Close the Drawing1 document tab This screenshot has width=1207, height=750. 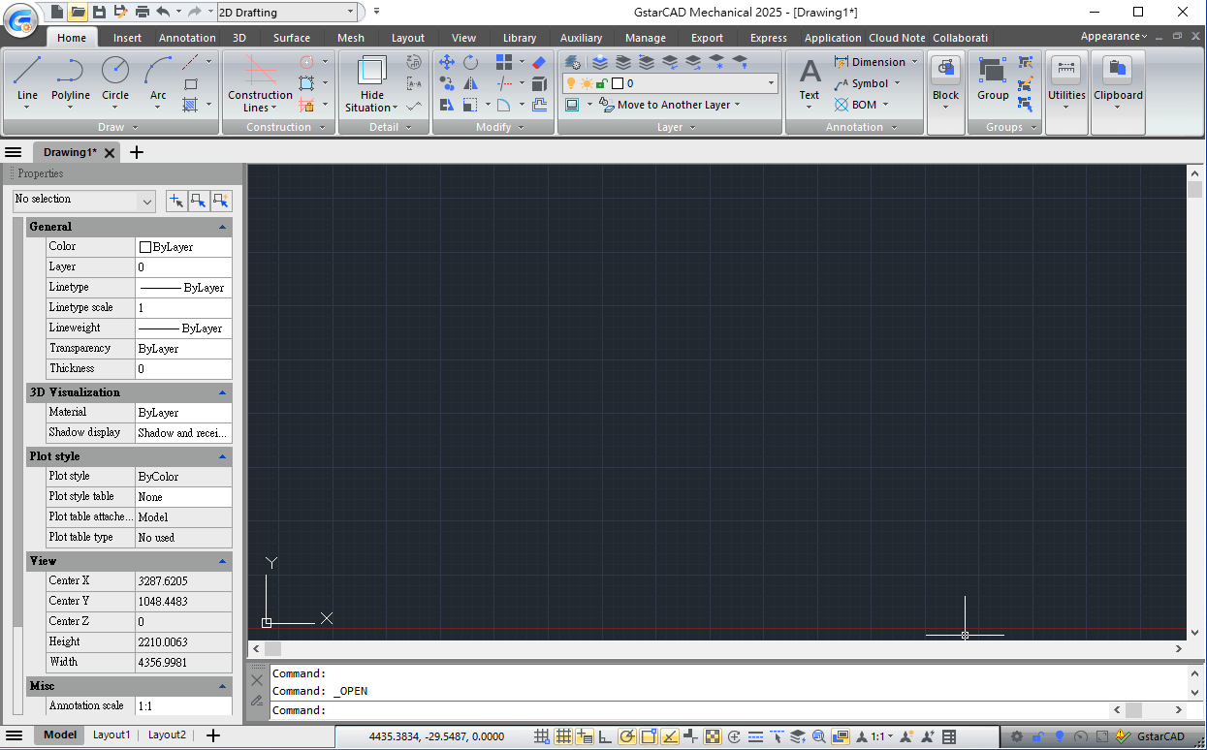(x=110, y=153)
